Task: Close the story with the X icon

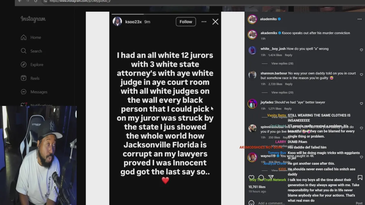Action: coord(215,22)
